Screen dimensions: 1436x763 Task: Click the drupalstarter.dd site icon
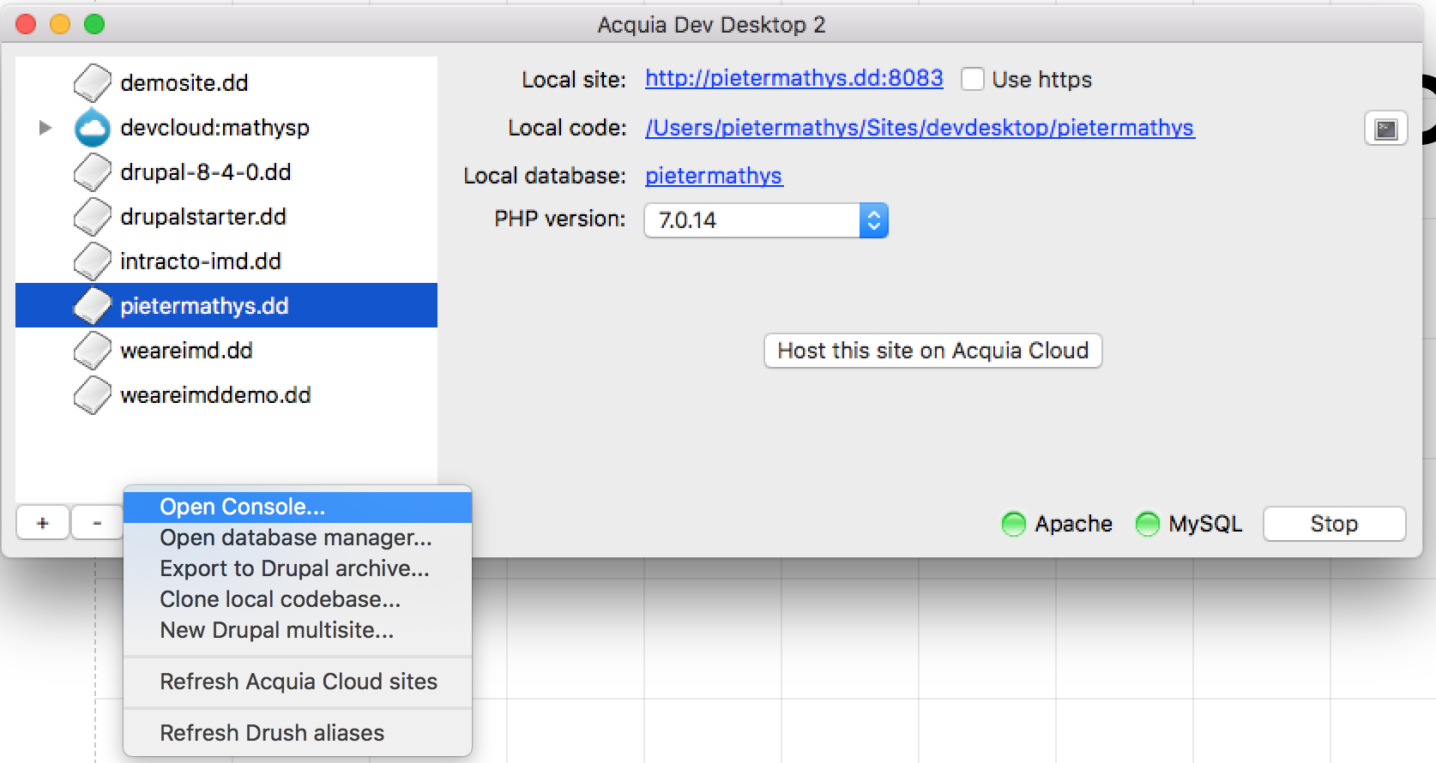coord(92,217)
